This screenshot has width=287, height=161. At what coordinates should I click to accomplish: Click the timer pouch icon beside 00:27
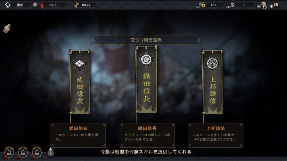(76, 5)
